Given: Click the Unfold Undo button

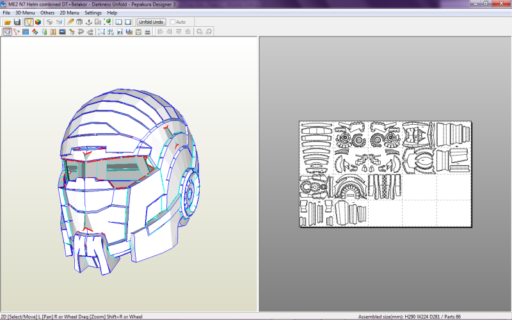Looking at the screenshot, I should 151,22.
